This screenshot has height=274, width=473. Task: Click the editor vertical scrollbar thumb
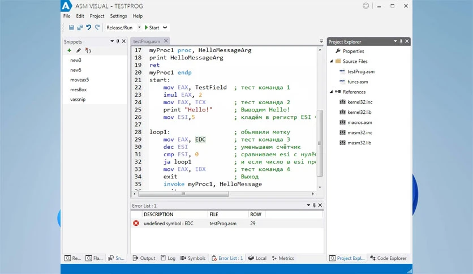click(320, 143)
